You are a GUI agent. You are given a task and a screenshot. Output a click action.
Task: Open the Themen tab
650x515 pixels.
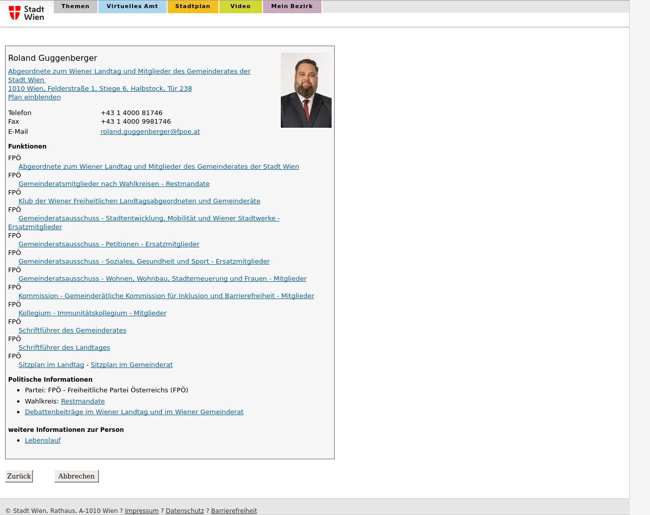75,7
